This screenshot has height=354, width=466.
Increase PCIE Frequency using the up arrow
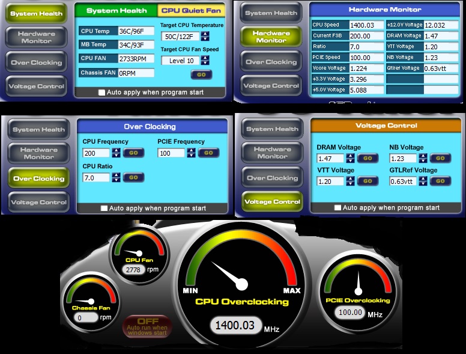(192, 150)
